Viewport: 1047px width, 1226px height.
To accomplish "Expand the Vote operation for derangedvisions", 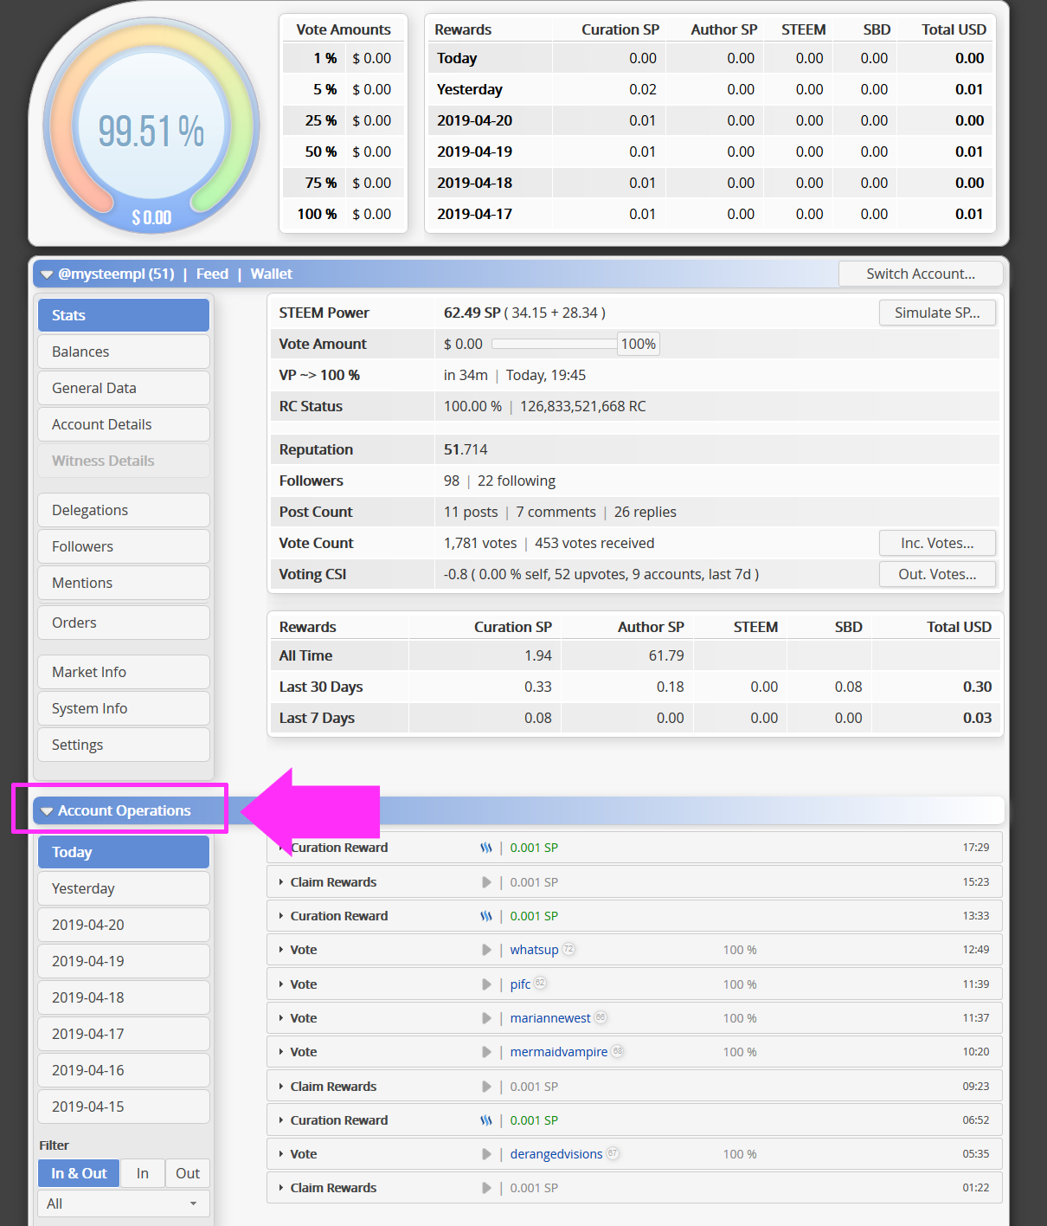I will click(281, 1154).
